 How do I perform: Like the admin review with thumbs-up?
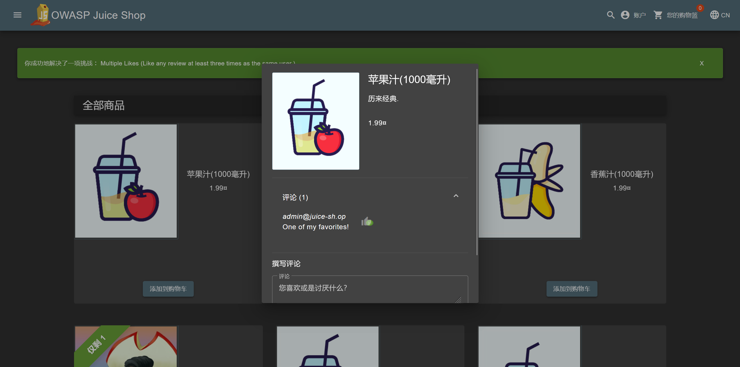366,222
